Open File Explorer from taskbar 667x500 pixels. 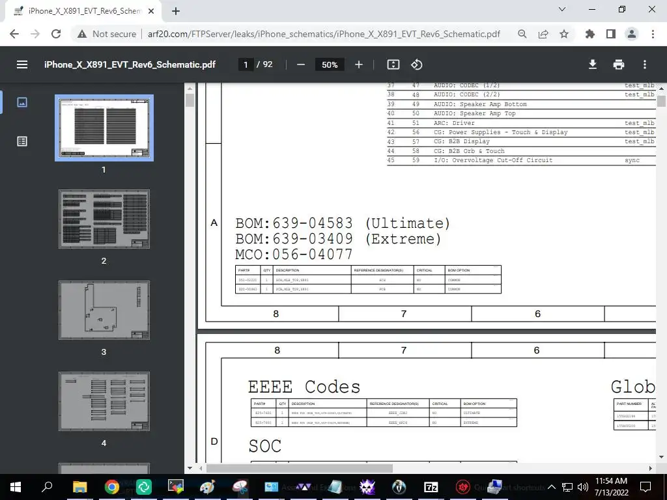79,487
